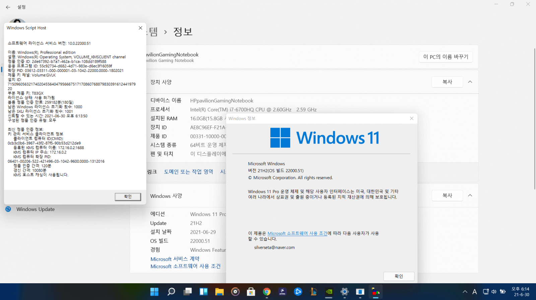Image resolution: width=536 pixels, height=300 pixels.
Task: Click the 설치된 RAM label
Action: [x=164, y=118]
